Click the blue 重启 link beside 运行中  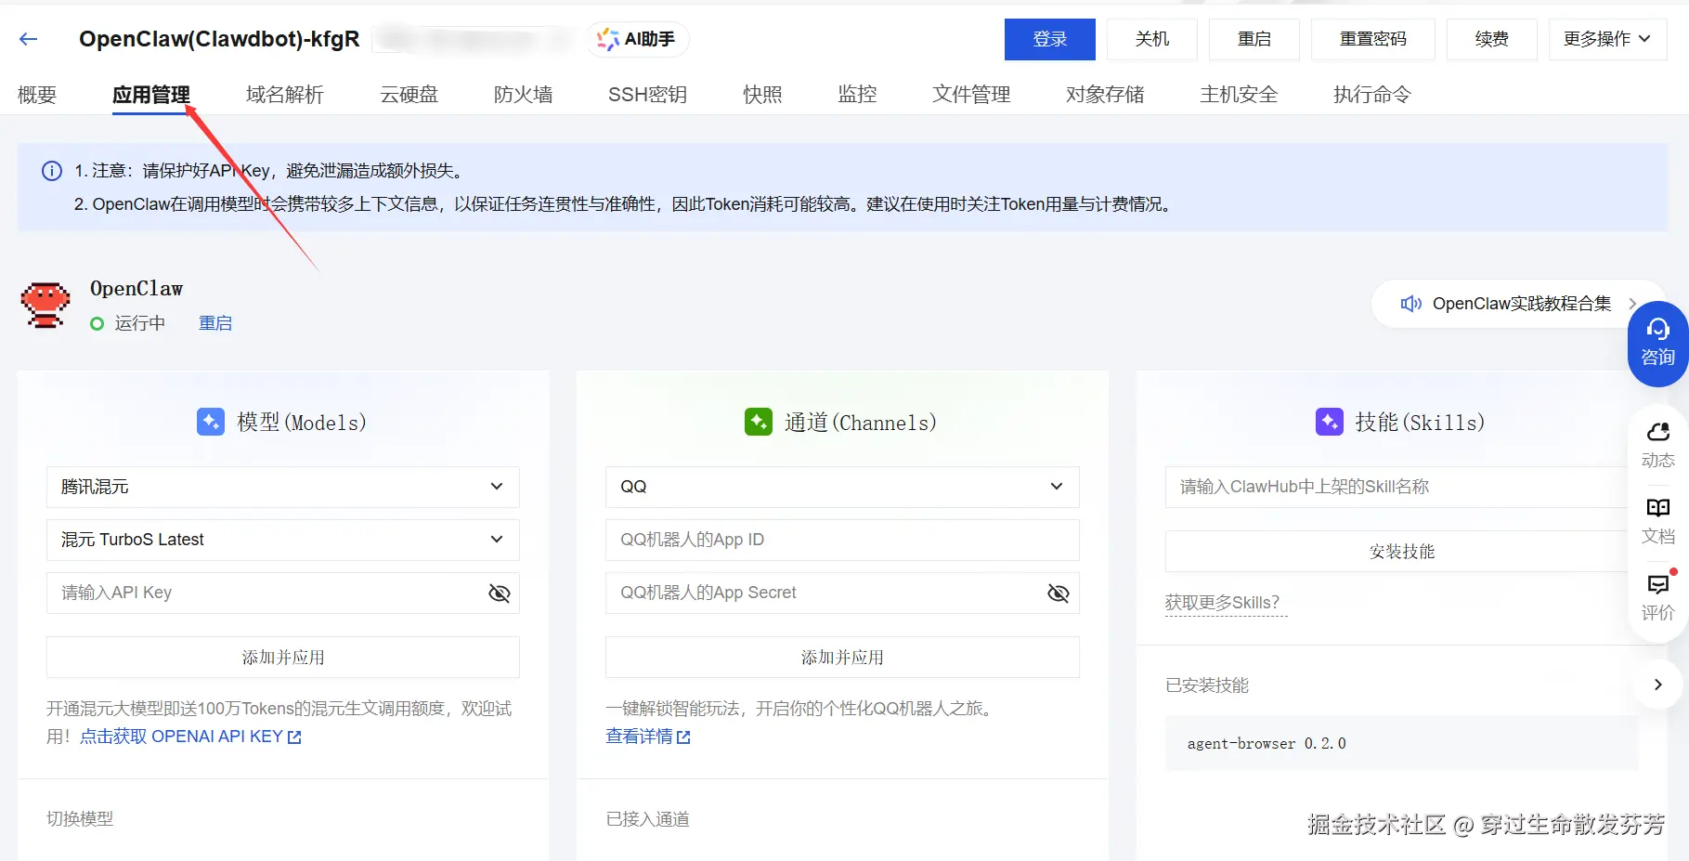tap(215, 323)
